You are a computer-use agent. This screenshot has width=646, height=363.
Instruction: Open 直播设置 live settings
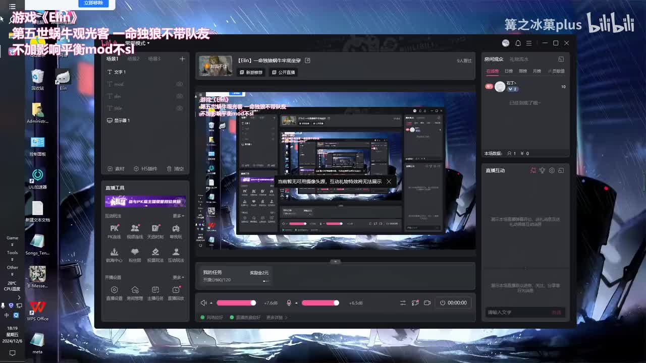(114, 293)
